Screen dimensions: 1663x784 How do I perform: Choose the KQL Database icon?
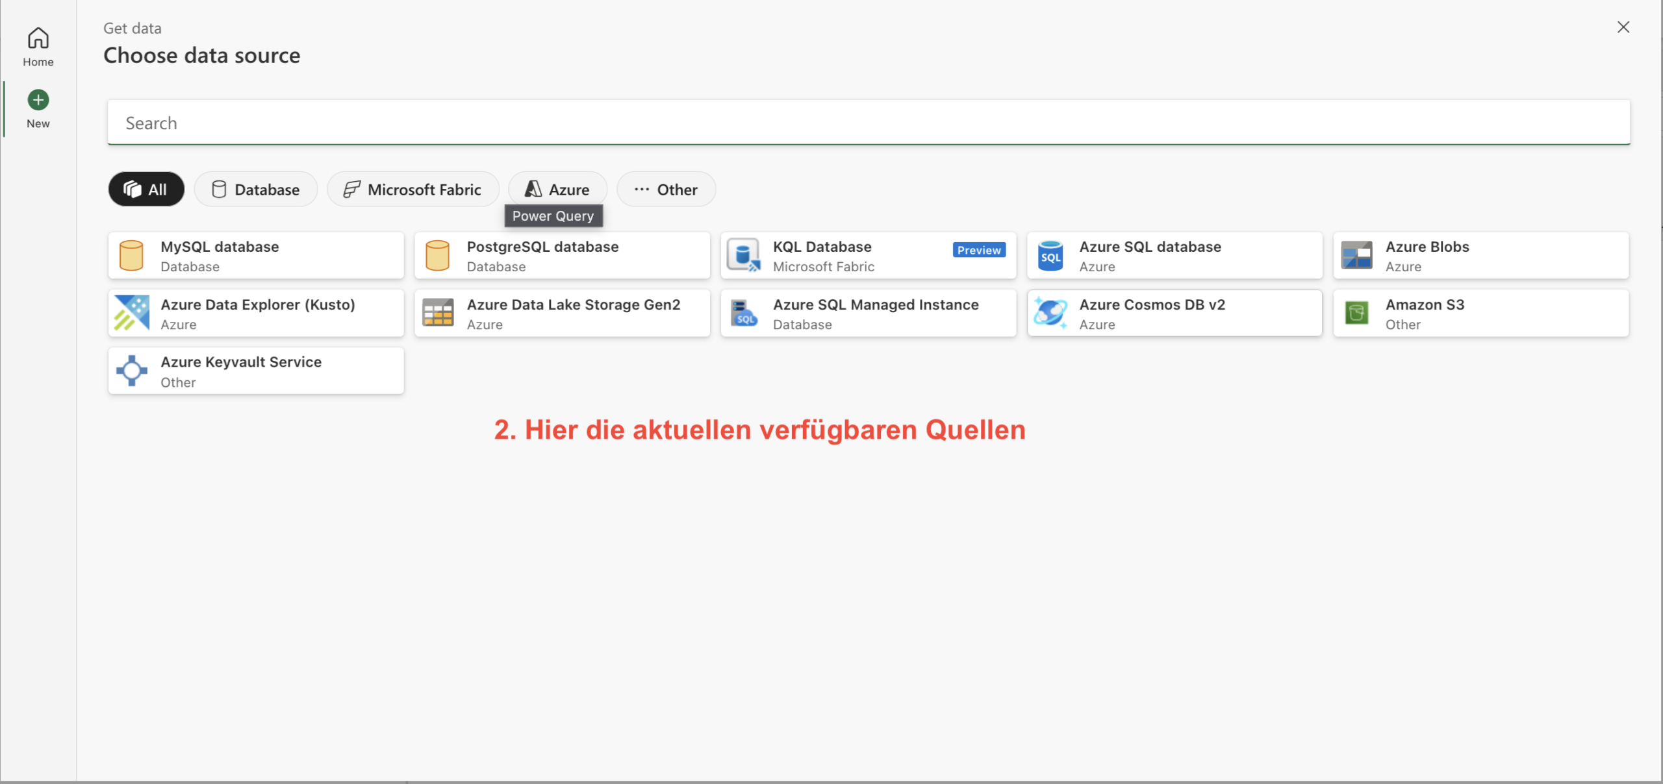click(x=743, y=256)
